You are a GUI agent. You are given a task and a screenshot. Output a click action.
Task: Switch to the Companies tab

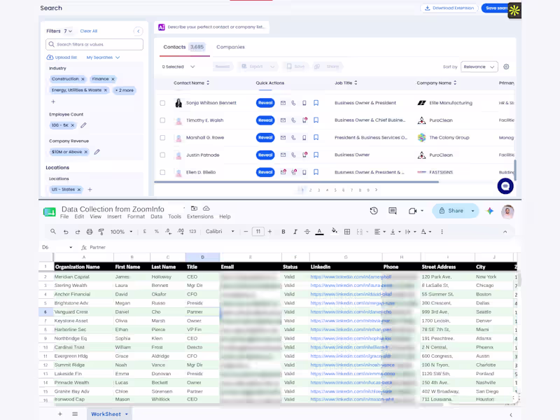[230, 47]
